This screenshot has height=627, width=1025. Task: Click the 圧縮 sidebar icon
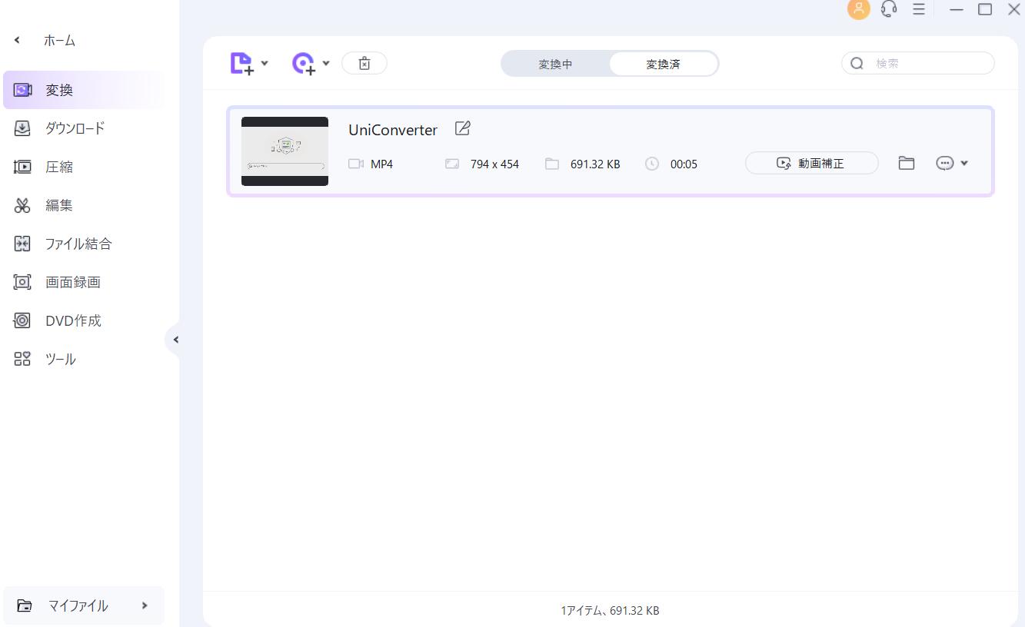[22, 167]
